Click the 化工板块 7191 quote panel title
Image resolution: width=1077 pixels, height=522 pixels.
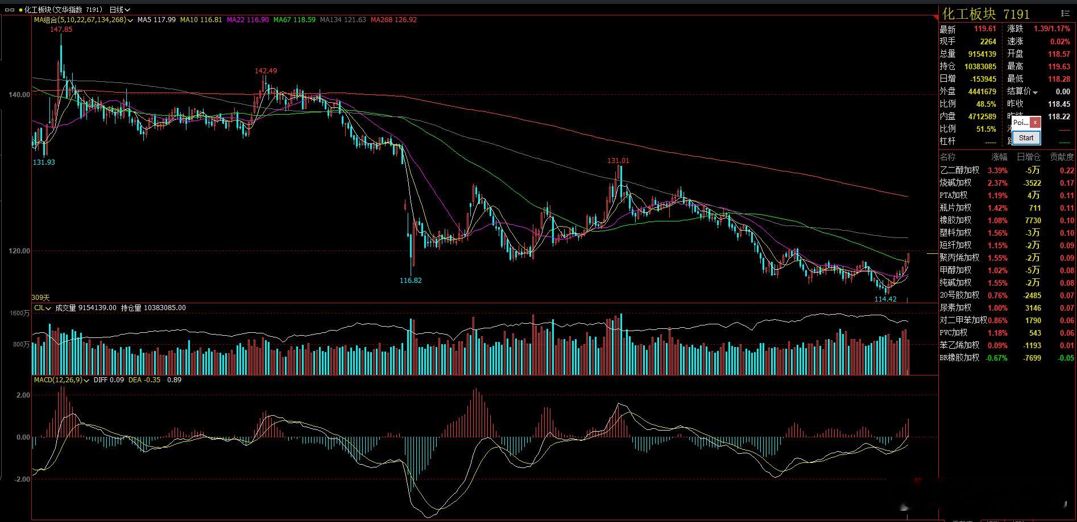pos(986,14)
